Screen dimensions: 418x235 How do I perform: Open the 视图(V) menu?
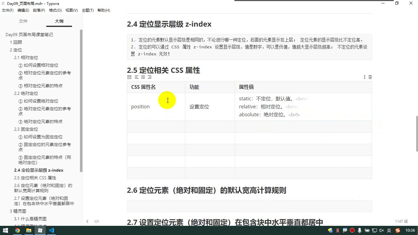coord(72,10)
